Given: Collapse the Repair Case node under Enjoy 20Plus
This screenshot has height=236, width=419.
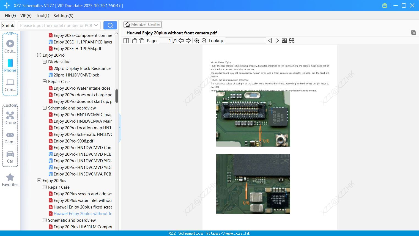Looking at the screenshot, I should (45, 187).
